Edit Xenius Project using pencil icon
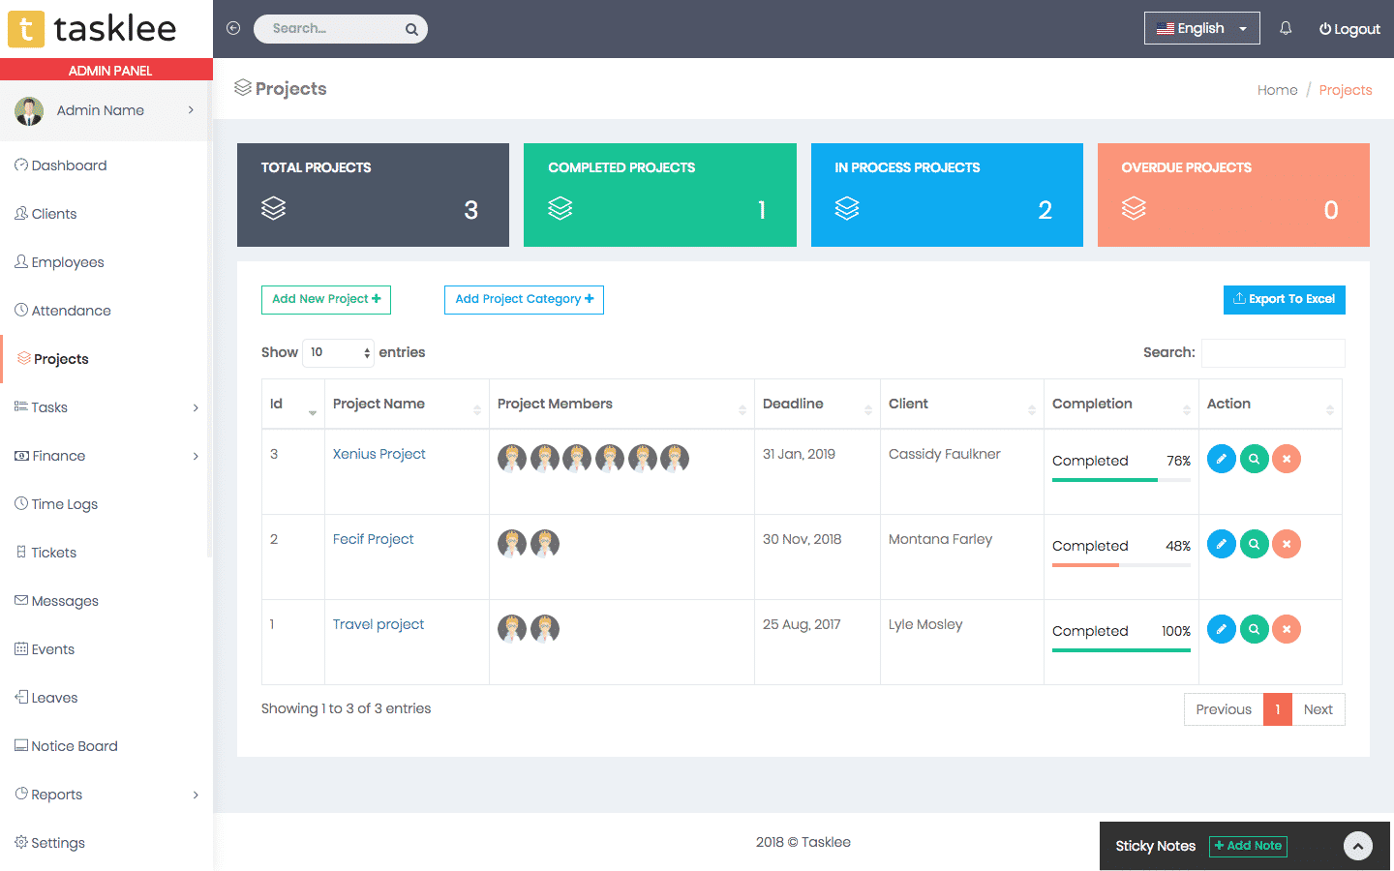The height and width of the screenshot is (871, 1394). tap(1221, 459)
